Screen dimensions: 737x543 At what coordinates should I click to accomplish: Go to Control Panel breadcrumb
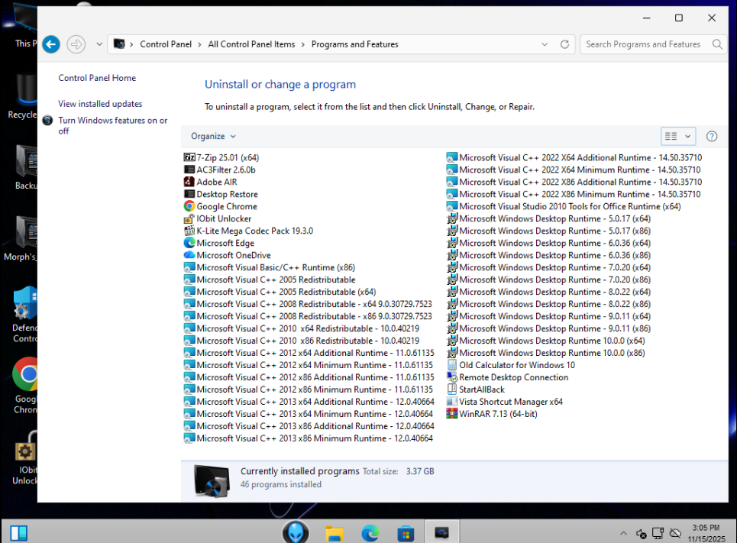166,44
